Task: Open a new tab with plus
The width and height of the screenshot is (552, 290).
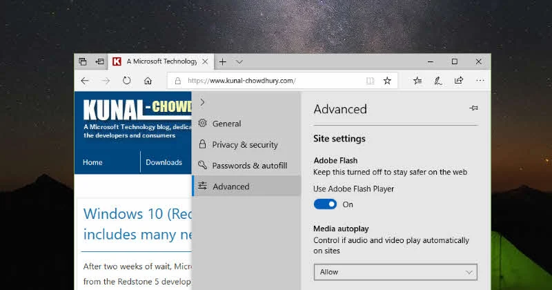Action: pos(222,62)
